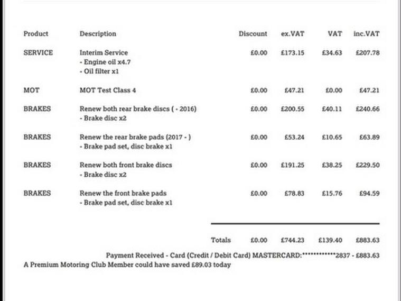Image resolution: width=401 pixels, height=301 pixels.
Task: Select the Interim Service description line
Action: point(104,53)
